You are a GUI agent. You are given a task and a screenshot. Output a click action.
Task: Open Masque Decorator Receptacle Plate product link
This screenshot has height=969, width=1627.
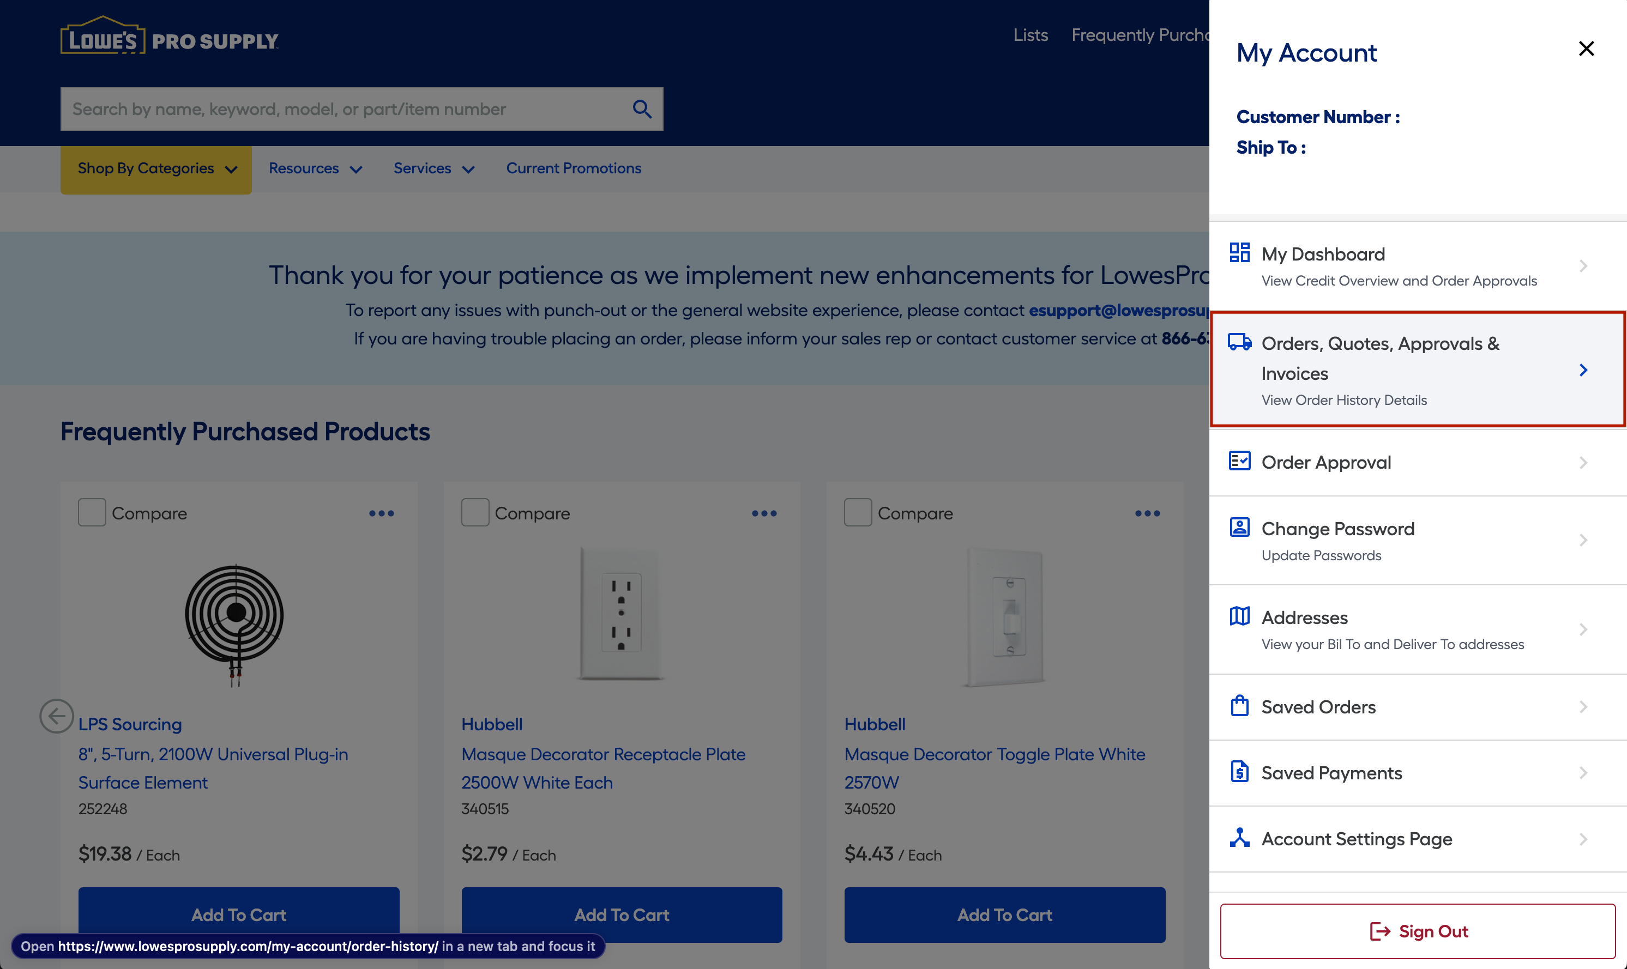click(x=603, y=768)
